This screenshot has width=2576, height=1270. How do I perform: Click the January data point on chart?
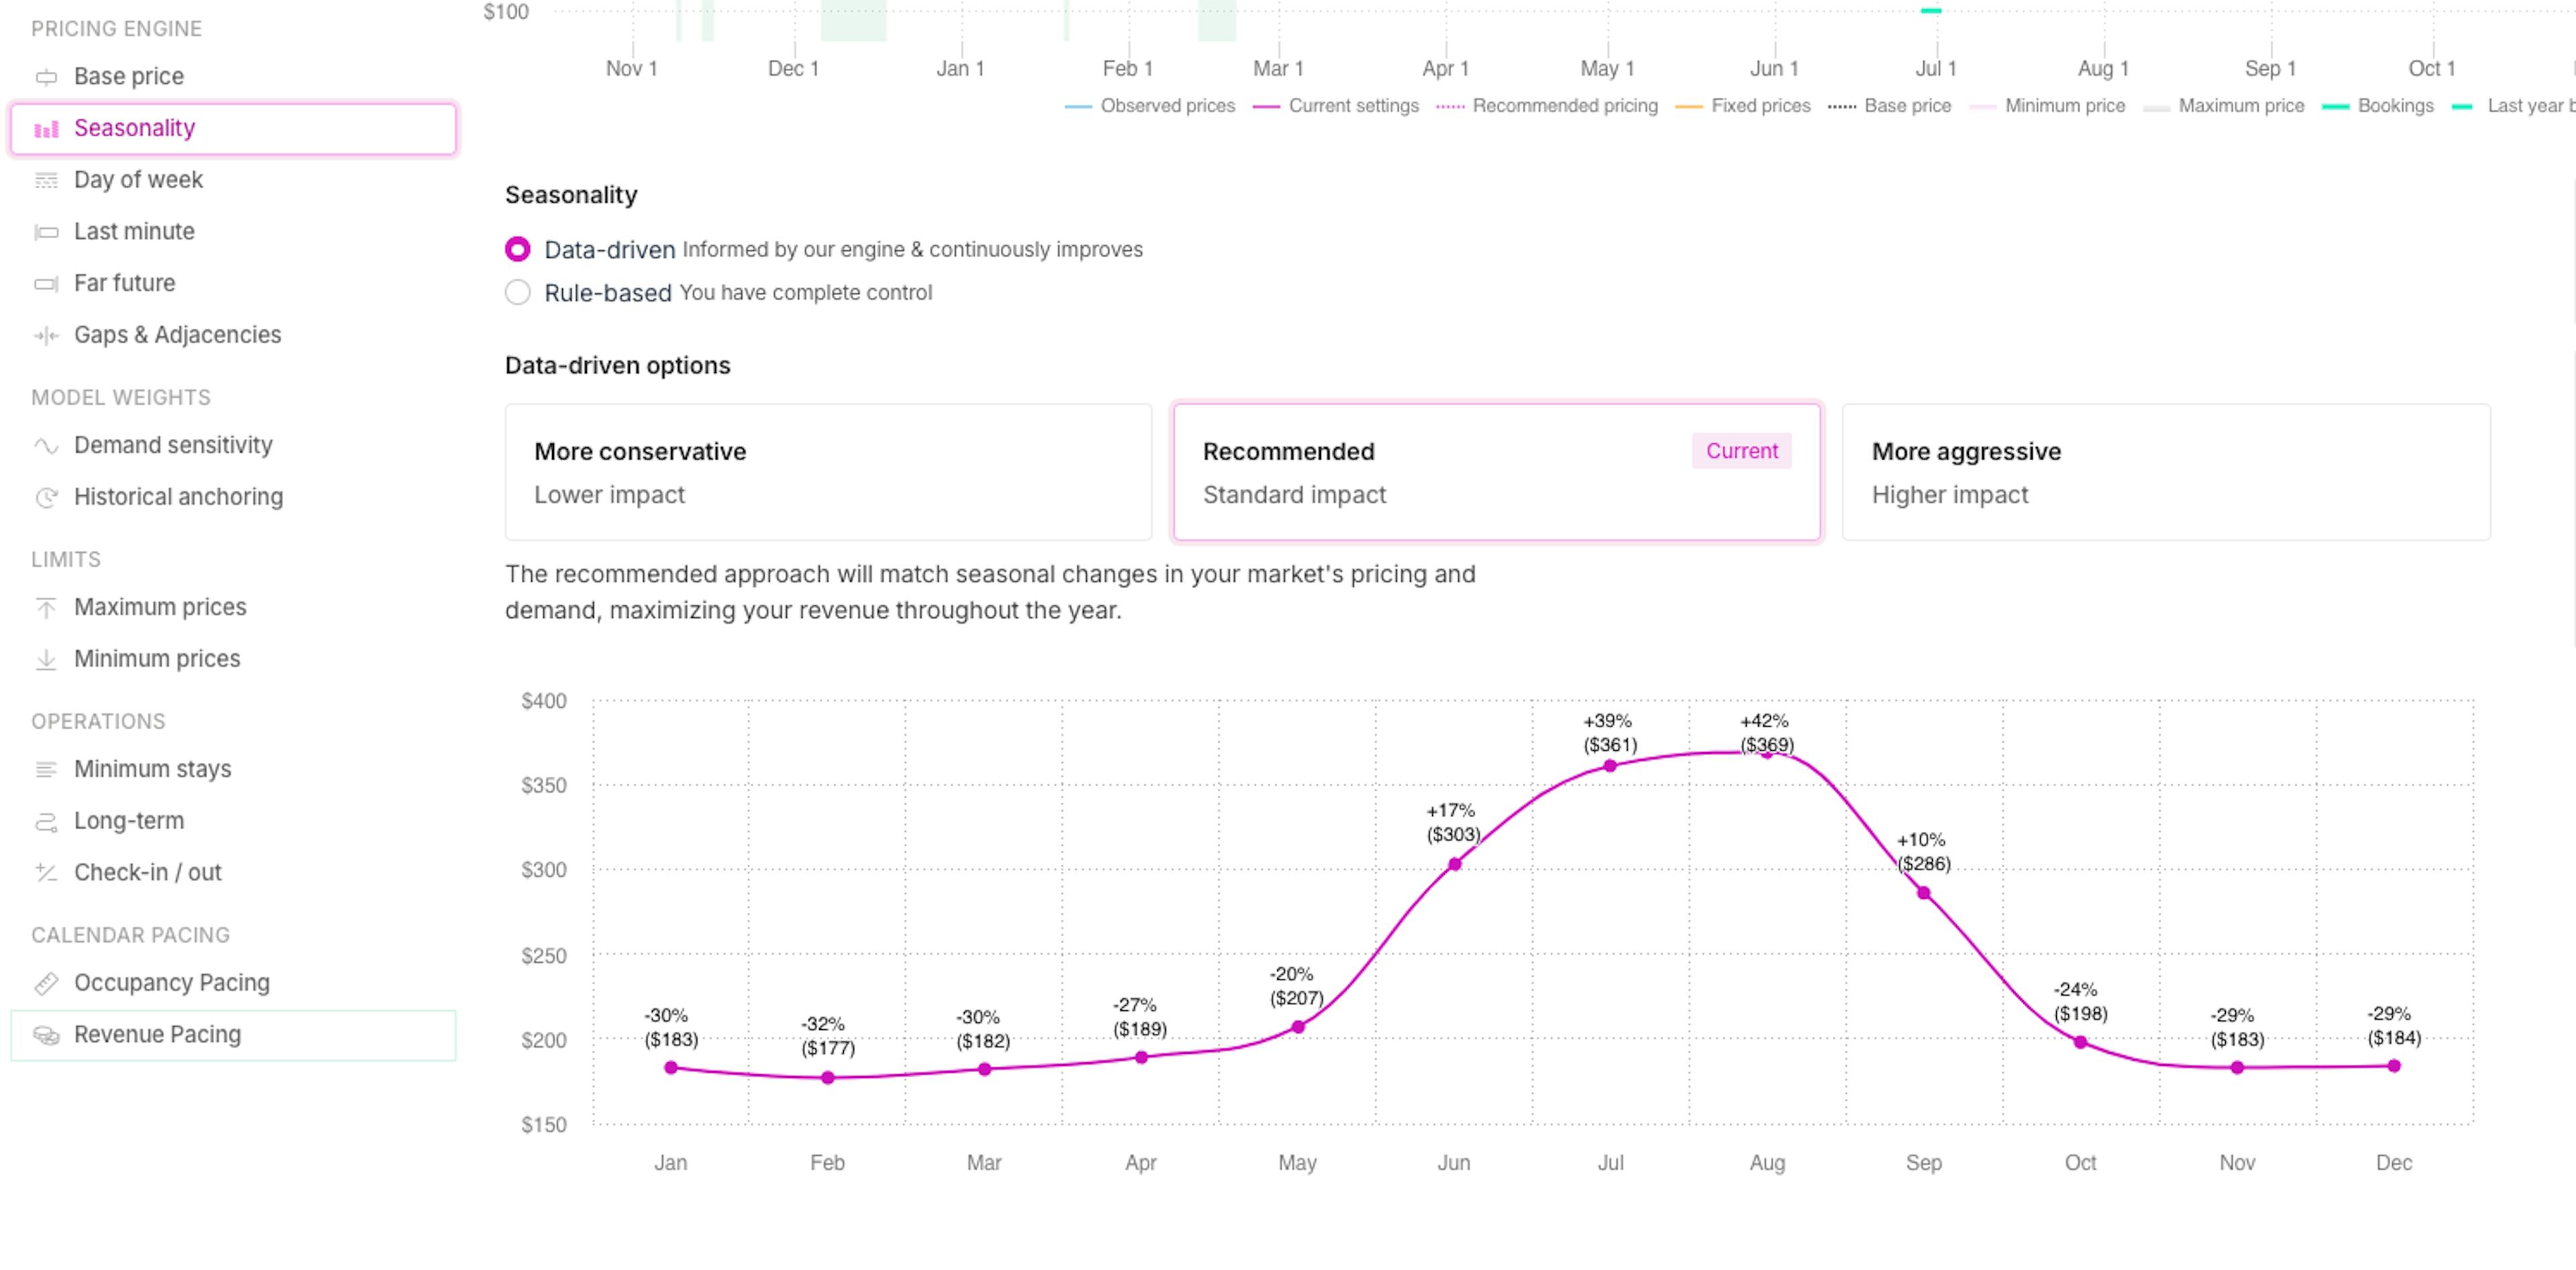pos(671,1068)
